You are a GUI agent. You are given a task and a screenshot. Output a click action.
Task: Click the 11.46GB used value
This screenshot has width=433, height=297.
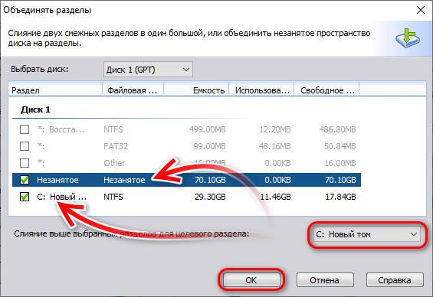[x=275, y=197]
